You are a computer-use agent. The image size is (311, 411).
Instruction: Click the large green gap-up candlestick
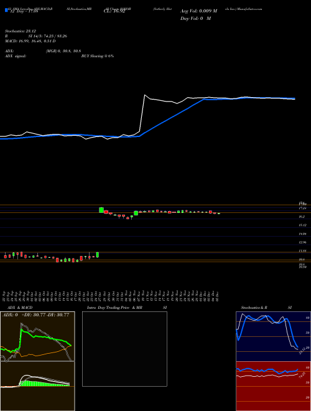pos(101,210)
